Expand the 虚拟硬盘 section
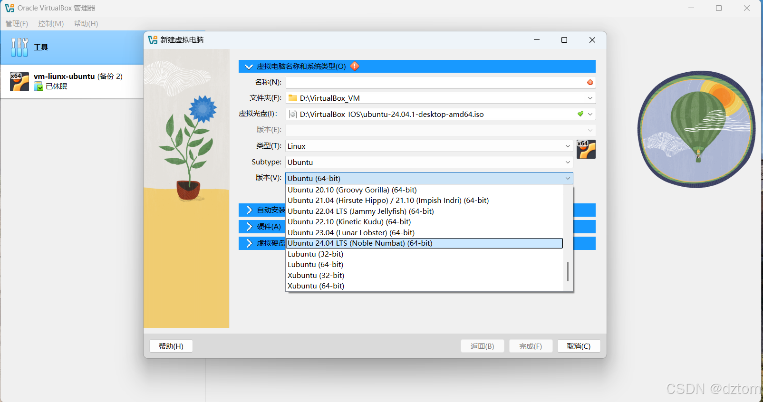The width and height of the screenshot is (763, 402). pyautogui.click(x=249, y=243)
